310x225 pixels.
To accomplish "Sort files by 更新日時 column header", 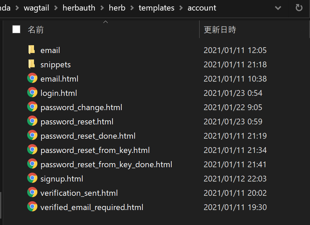I will (220, 30).
